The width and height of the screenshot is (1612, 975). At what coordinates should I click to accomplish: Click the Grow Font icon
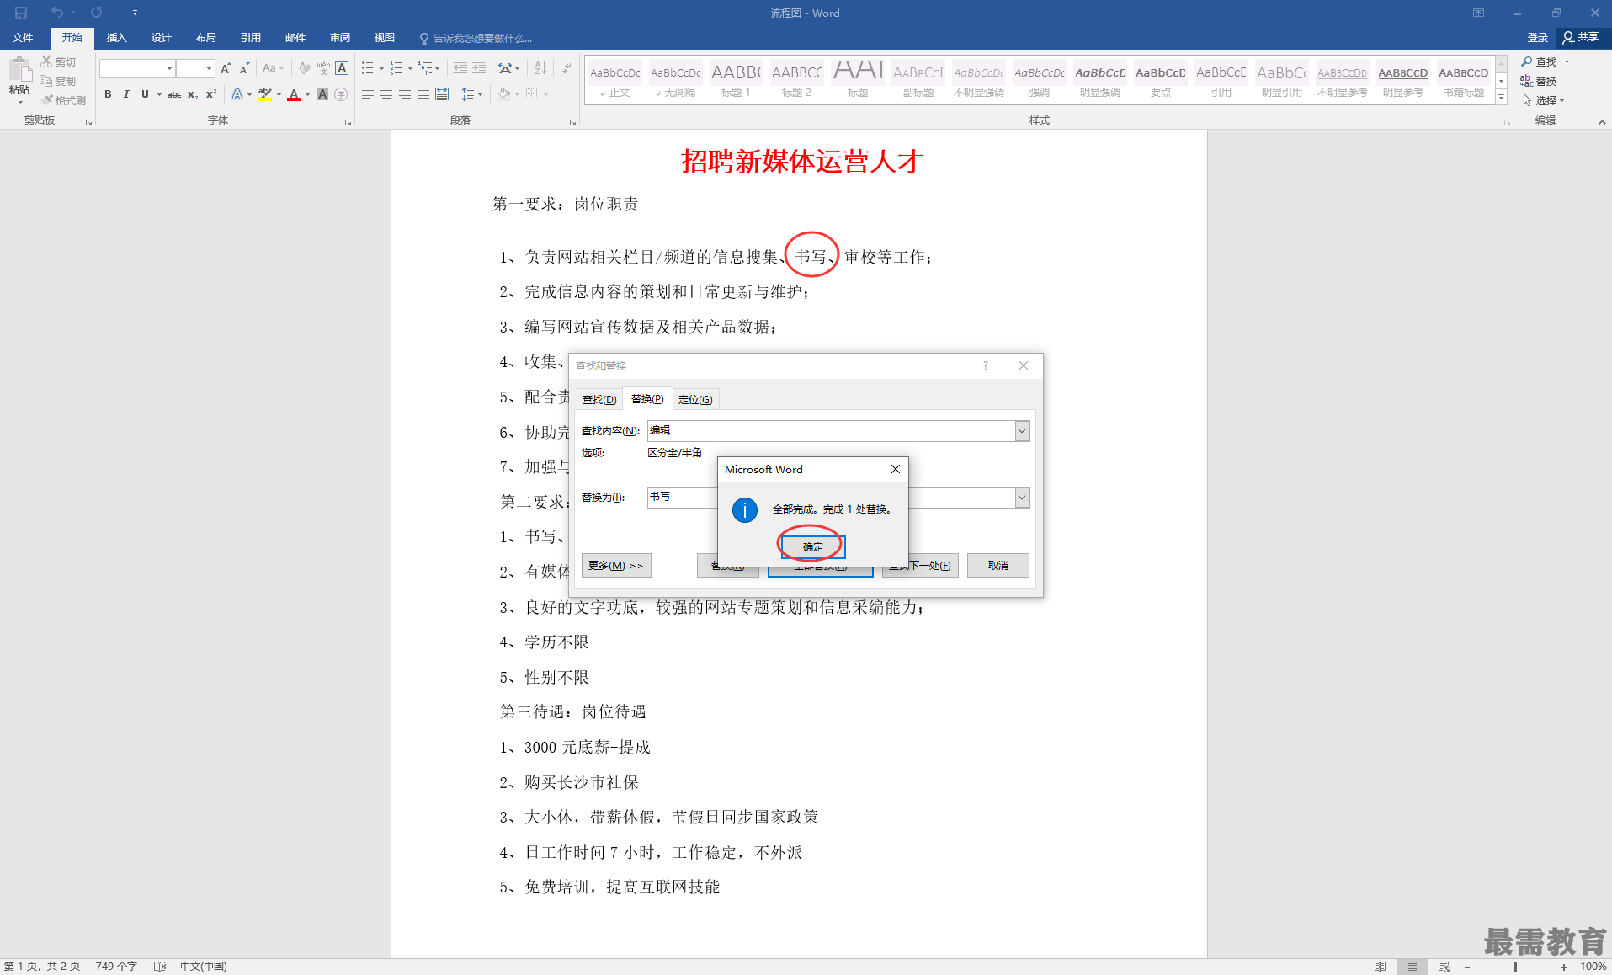[x=226, y=68]
